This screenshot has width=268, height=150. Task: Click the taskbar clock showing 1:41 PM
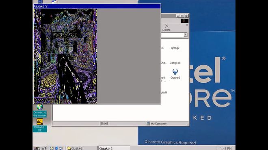coord(226,148)
